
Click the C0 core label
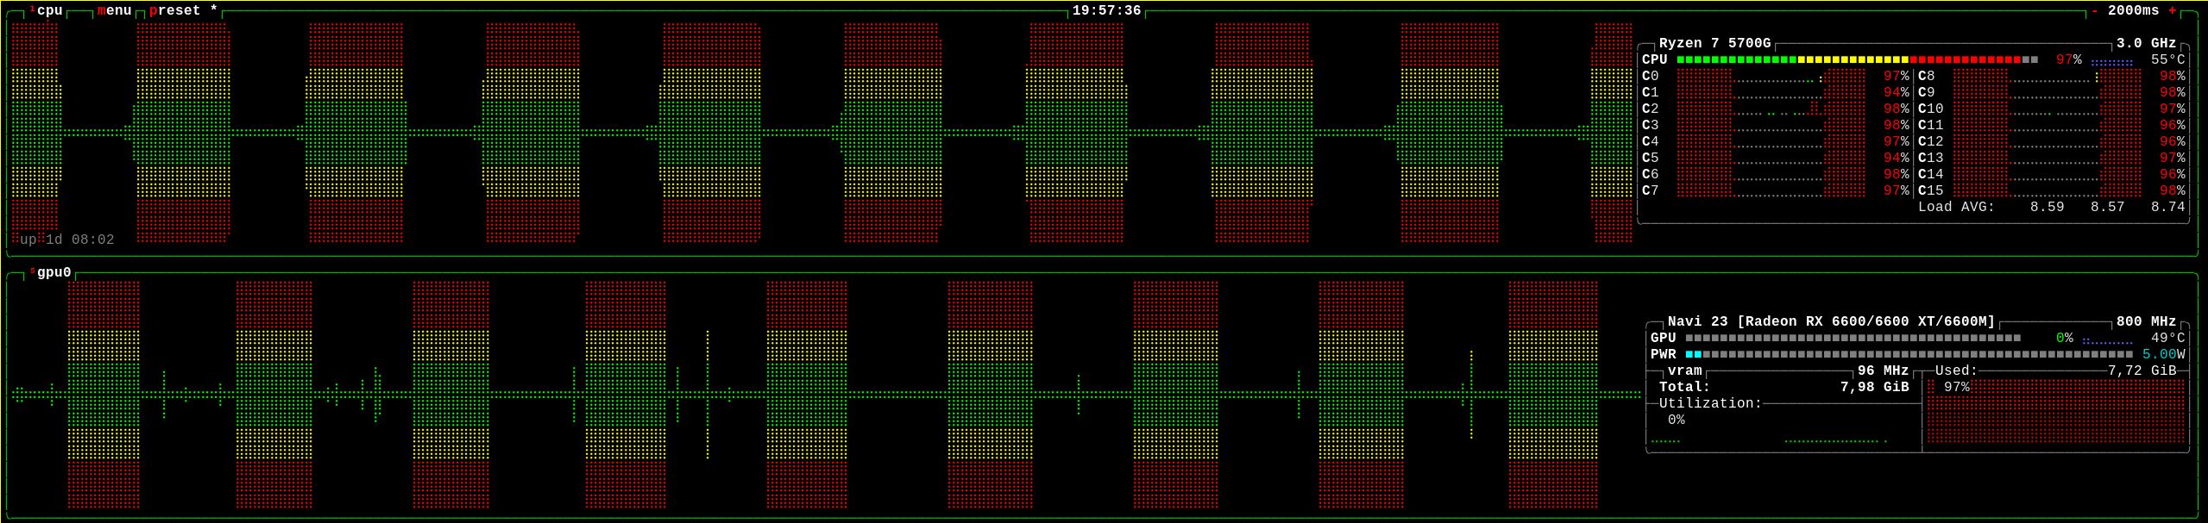pos(1651,76)
